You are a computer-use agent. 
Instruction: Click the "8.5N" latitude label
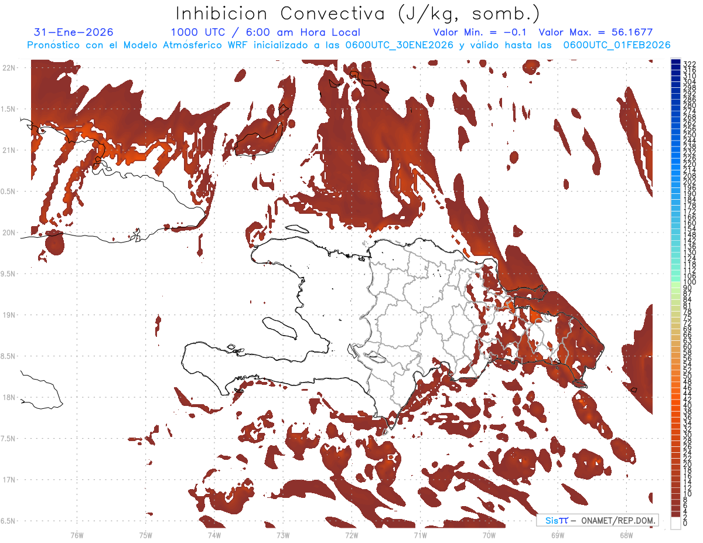click(9, 356)
